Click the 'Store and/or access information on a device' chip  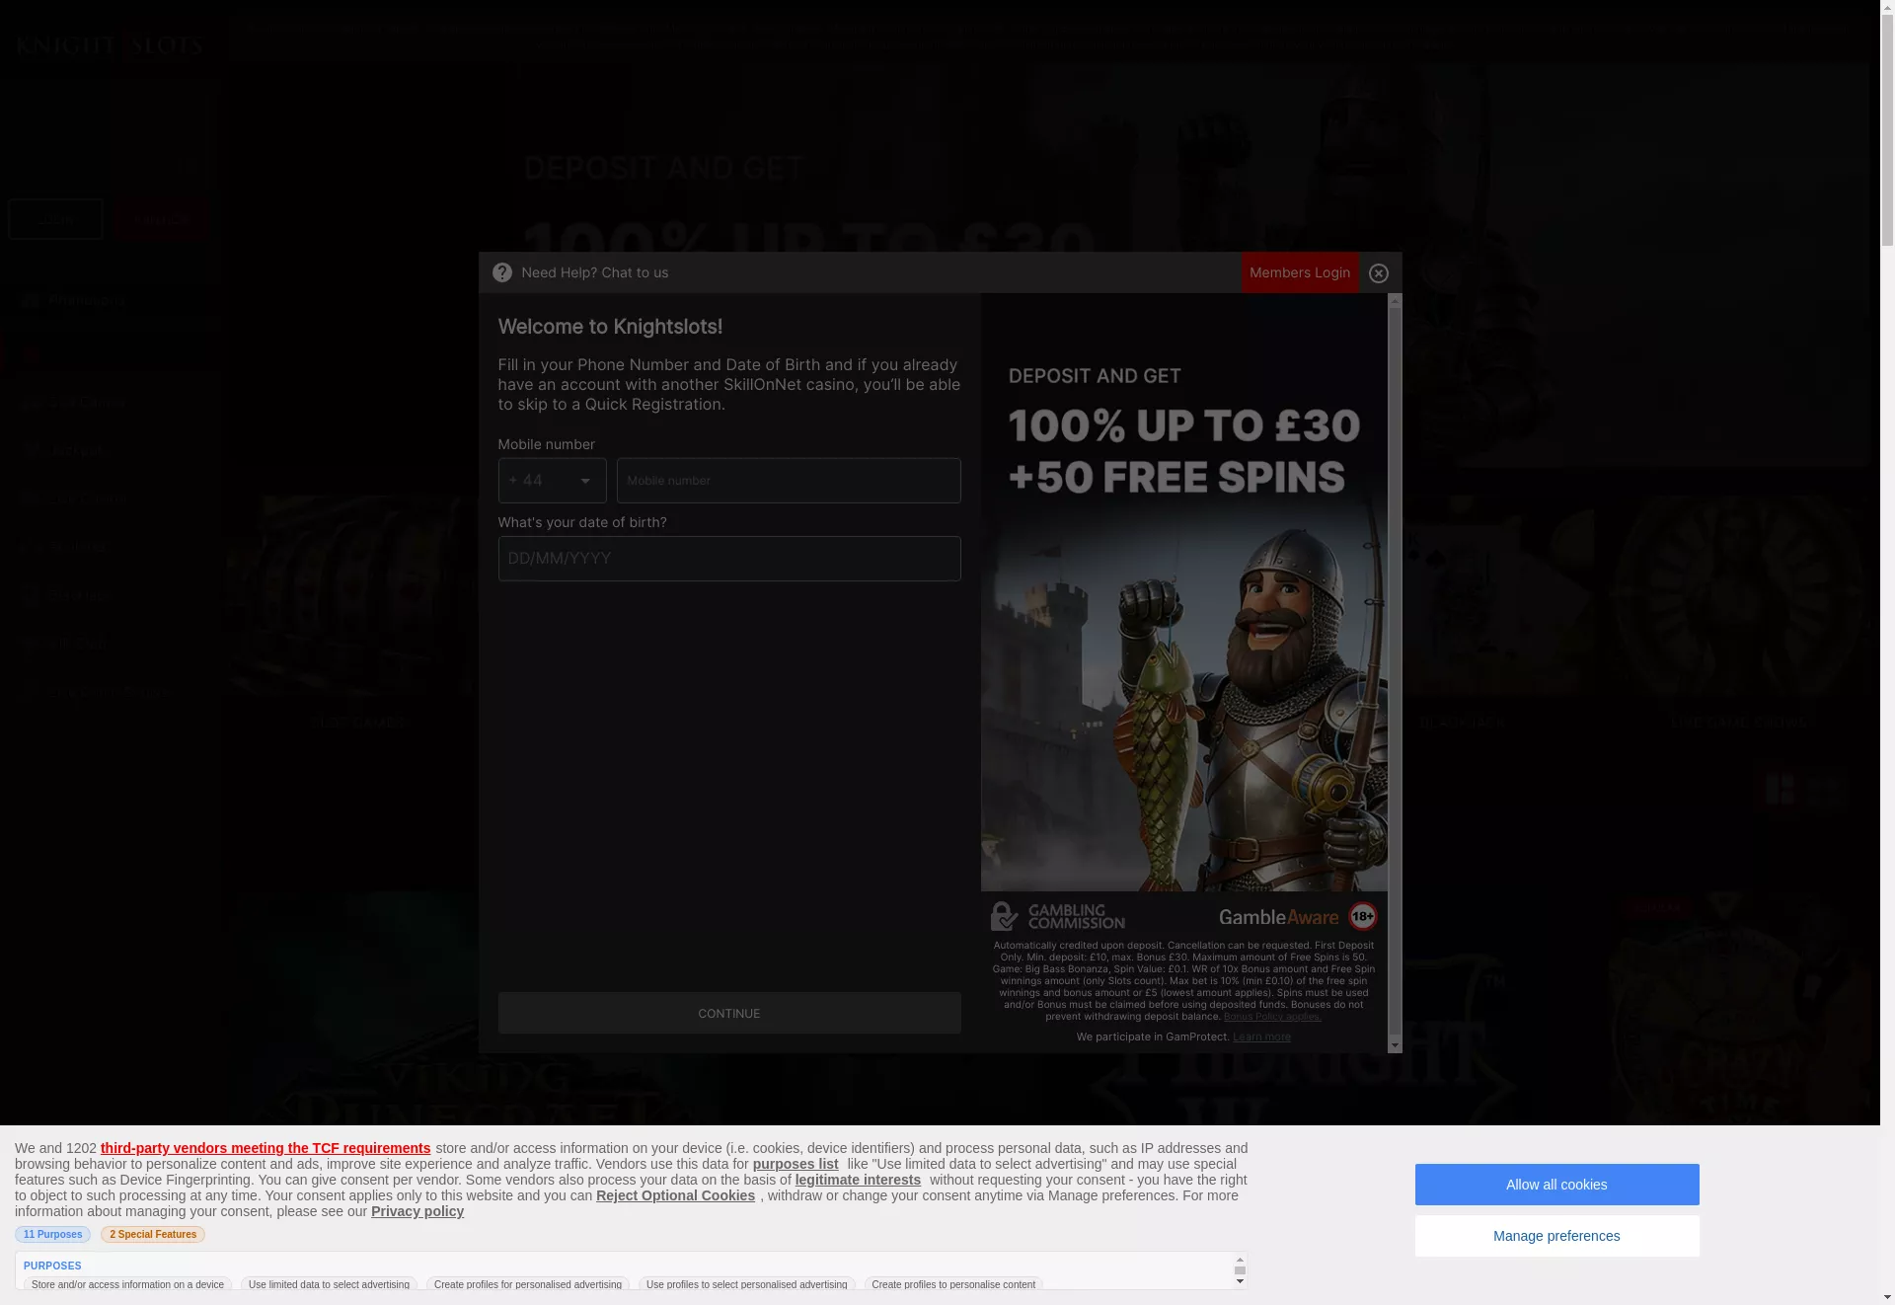(127, 1284)
